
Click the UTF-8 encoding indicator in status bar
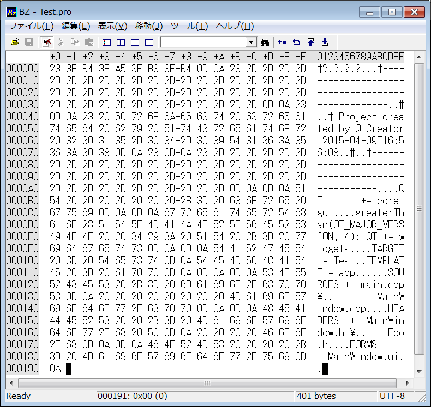tap(393, 396)
